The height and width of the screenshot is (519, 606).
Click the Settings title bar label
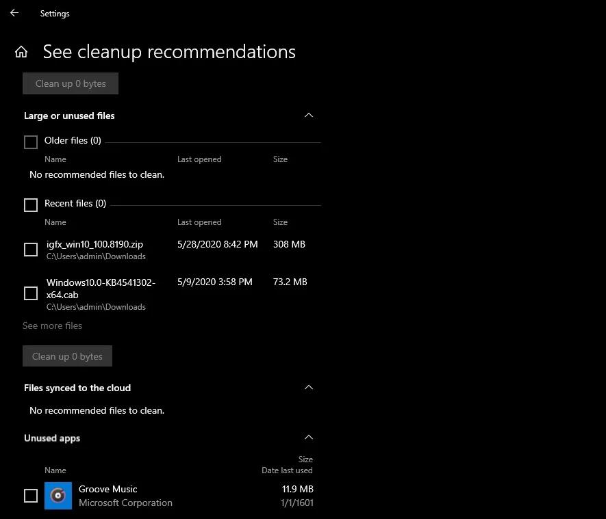point(54,13)
